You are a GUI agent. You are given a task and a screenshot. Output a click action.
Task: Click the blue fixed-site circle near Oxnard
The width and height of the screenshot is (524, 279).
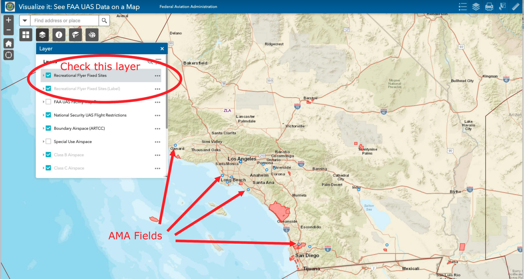(x=175, y=145)
